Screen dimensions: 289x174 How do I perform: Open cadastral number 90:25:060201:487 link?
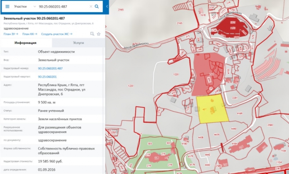click(x=50, y=68)
